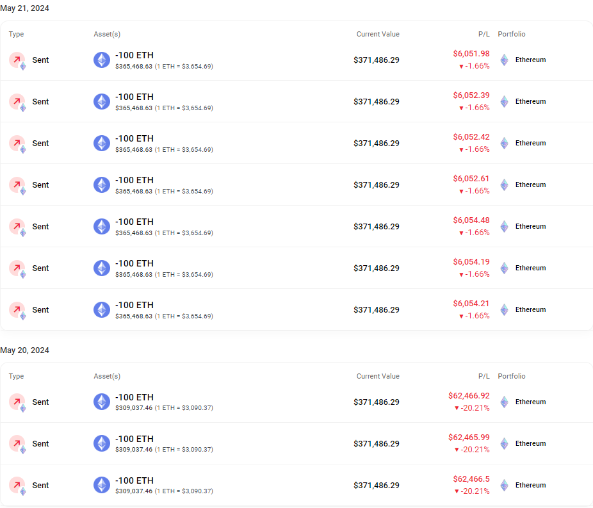
Task: Click the Sent arrow icon in the $62,466.92 P/L row
Action: tap(17, 402)
